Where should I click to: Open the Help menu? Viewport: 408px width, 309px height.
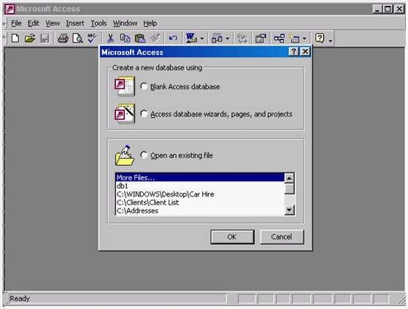pos(150,23)
